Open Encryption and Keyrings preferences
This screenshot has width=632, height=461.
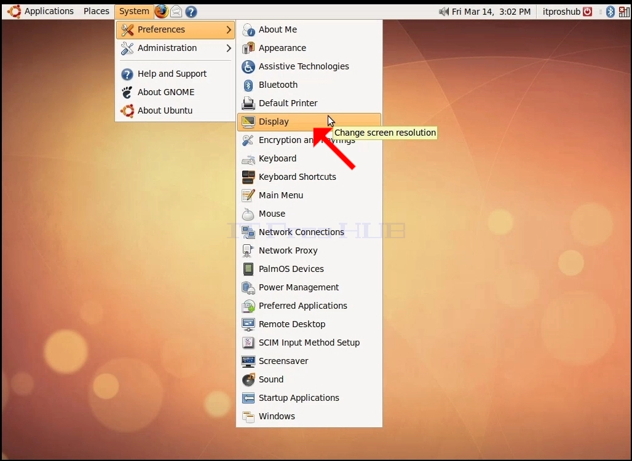tap(309, 140)
